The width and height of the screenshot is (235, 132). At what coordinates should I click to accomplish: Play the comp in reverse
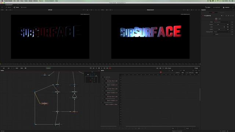[96, 68]
